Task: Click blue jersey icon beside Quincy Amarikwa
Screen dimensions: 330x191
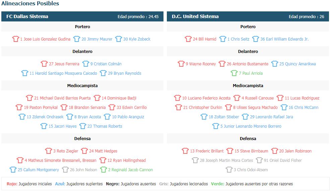Action: [x=275, y=64]
